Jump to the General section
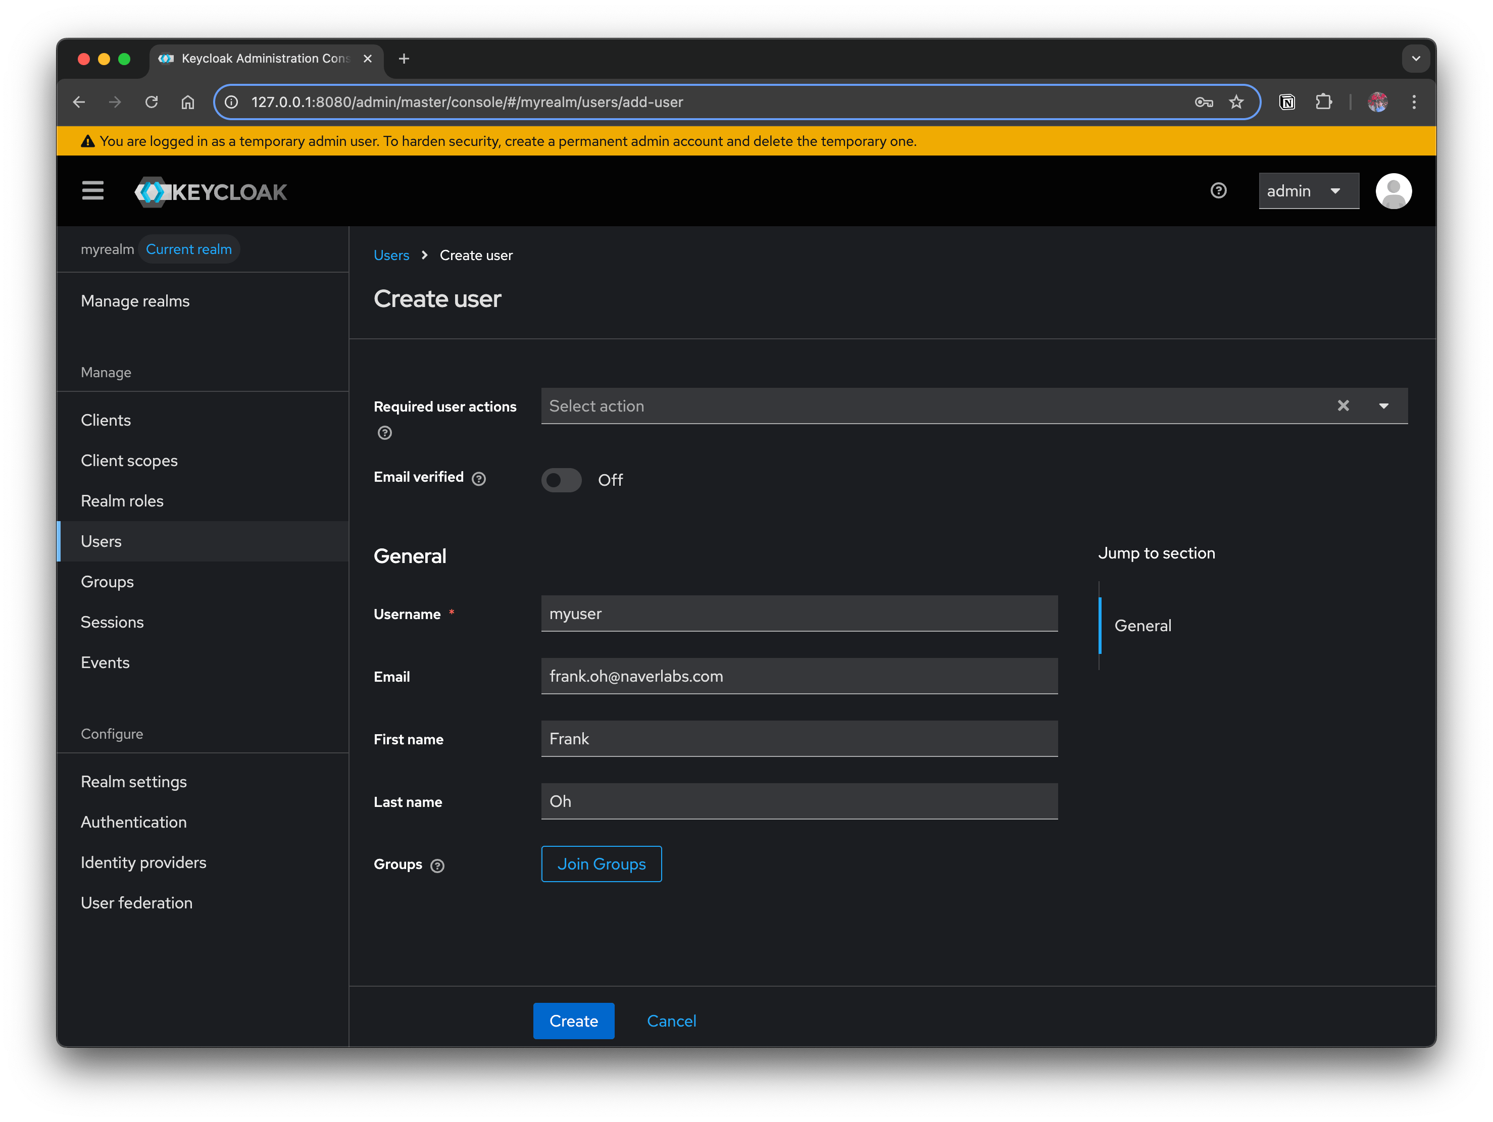 tap(1142, 626)
